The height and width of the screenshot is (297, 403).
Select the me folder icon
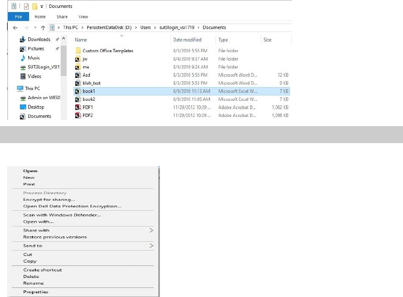78,67
